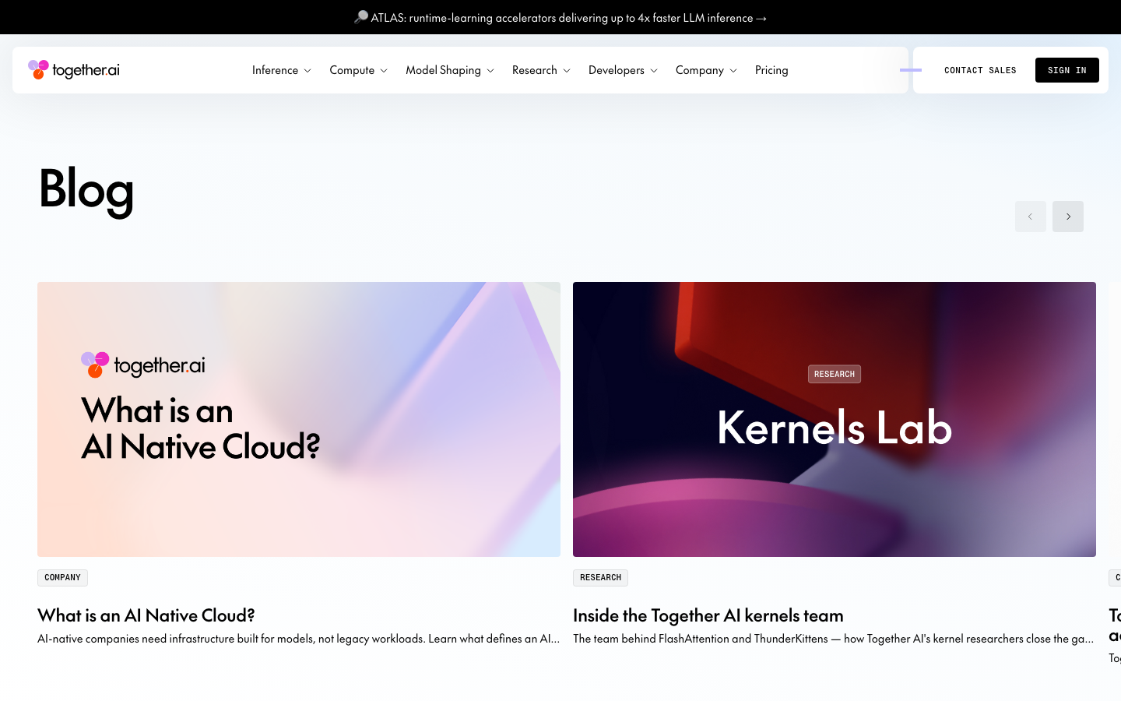Open the Kernels Lab post thumbnail
The image size is (1121, 701).
[x=835, y=419]
